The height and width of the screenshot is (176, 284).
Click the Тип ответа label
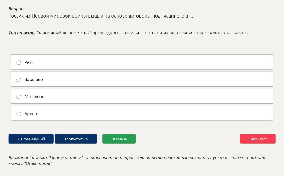pos(22,33)
